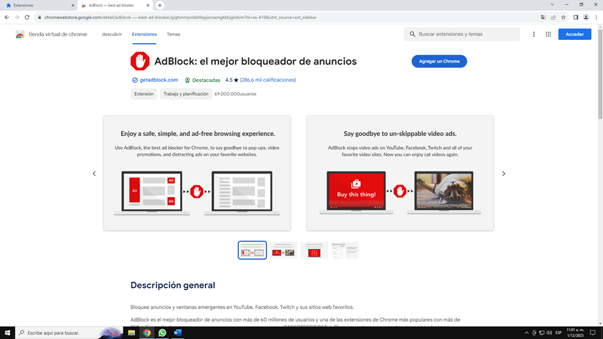The width and height of the screenshot is (603, 339).
Task: Select third screenshot thumbnail
Action: click(314, 250)
